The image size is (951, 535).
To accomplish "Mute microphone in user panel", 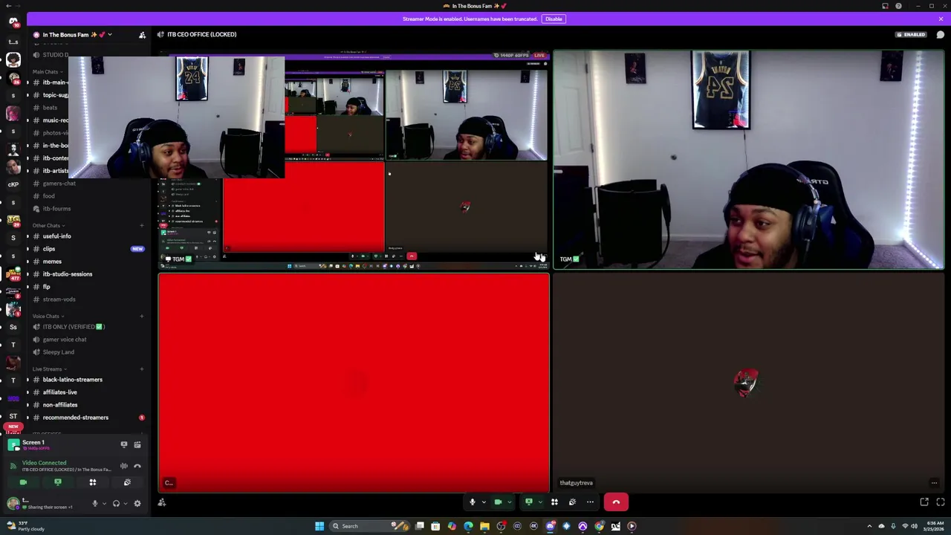I will (x=94, y=503).
